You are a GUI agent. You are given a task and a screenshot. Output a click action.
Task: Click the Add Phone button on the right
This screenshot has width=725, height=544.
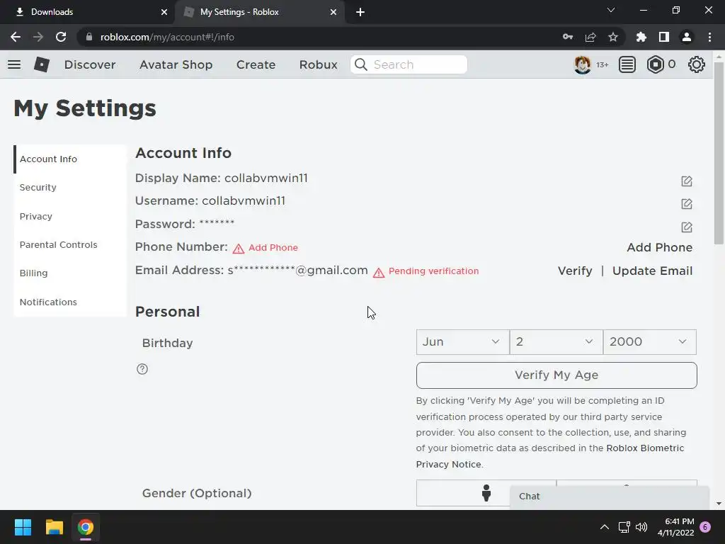click(659, 247)
